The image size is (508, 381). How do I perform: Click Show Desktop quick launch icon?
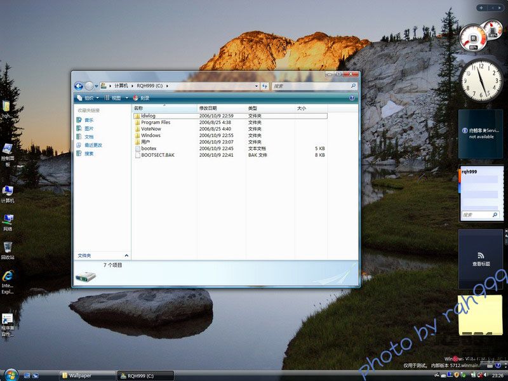[x=27, y=376]
